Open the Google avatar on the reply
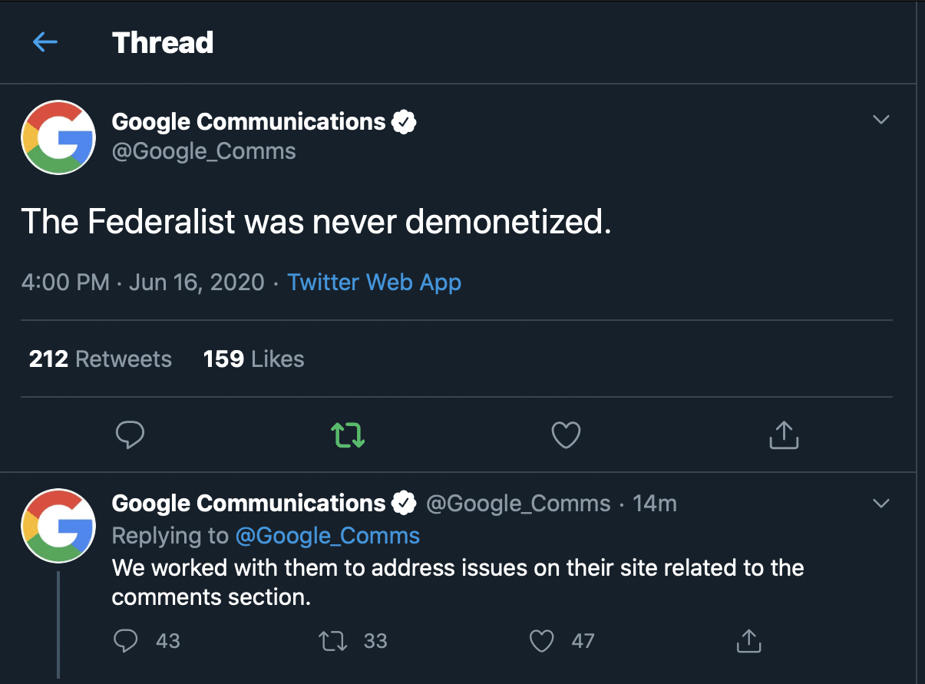Viewport: 925px width, 684px height. click(58, 526)
